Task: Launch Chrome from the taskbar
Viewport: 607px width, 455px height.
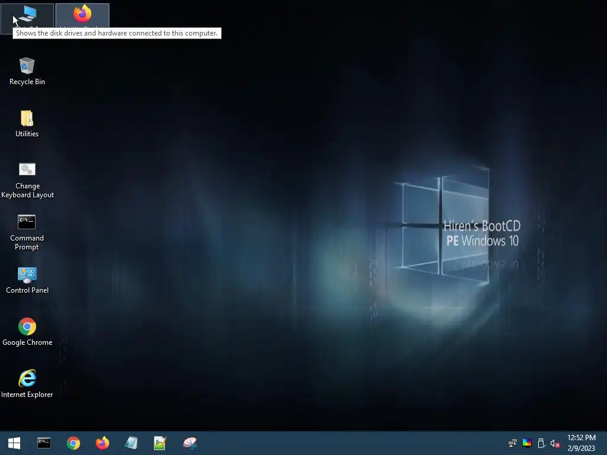Action: 73,443
